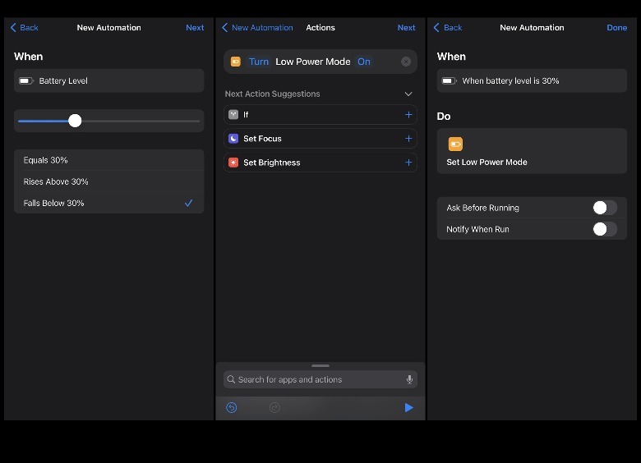Tap the Set Focus suggestion label
This screenshot has width=641, height=463.
pyautogui.click(x=262, y=139)
